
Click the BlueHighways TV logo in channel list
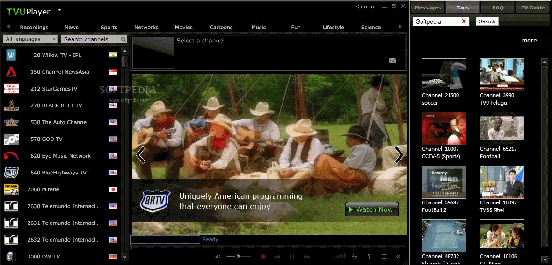click(11, 173)
